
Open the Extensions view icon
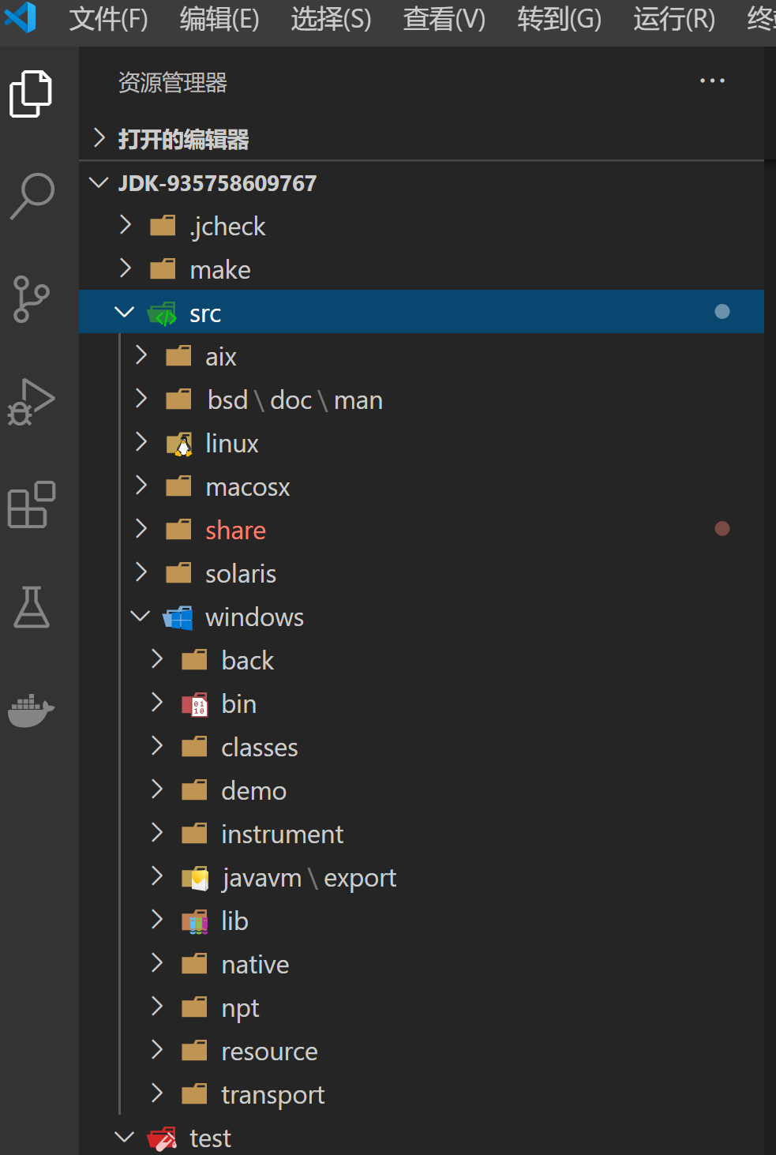[32, 504]
